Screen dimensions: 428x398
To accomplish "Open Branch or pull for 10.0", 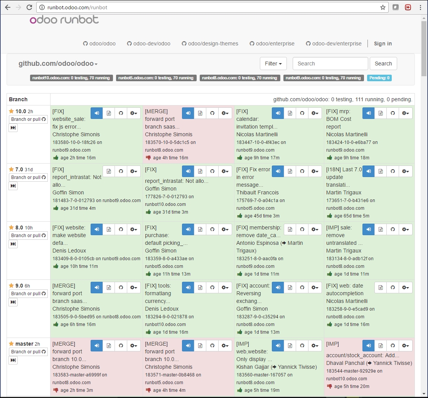I will (x=29, y=119).
